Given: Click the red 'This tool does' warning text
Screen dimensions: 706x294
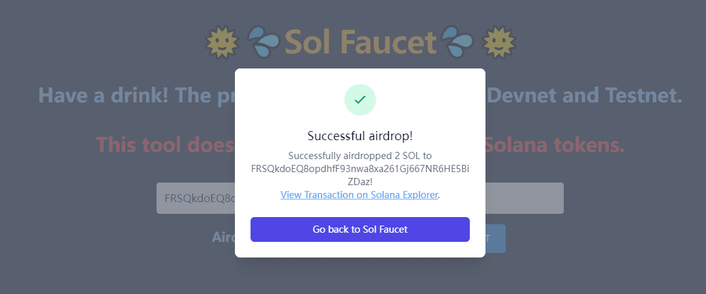Looking at the screenshot, I should [164, 144].
